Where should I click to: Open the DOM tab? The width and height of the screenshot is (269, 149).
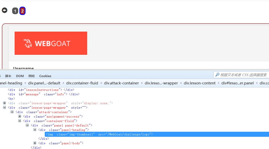[20, 76]
